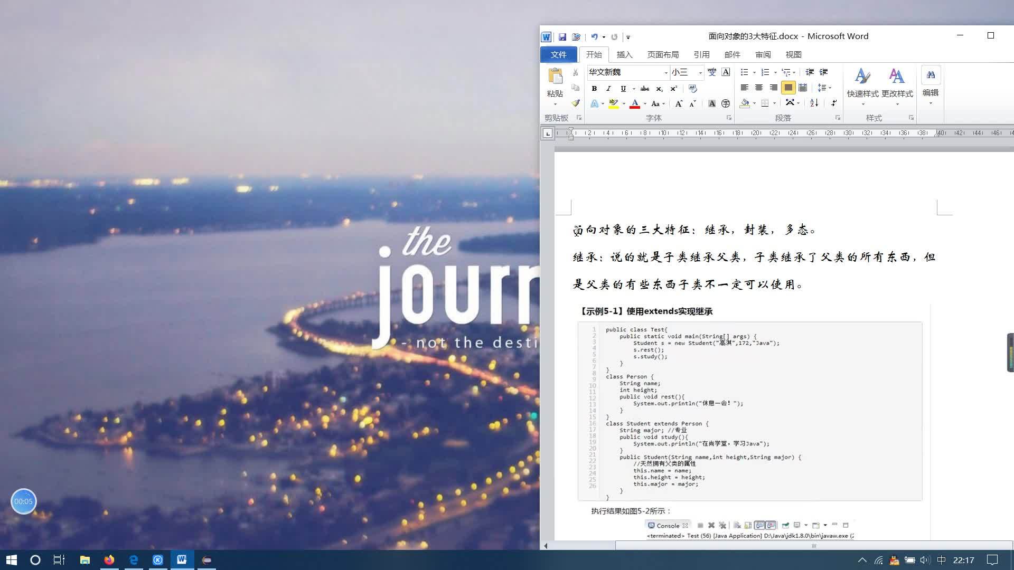Expand the borders dropdown arrow
This screenshot has width=1014, height=570.
tap(775, 103)
